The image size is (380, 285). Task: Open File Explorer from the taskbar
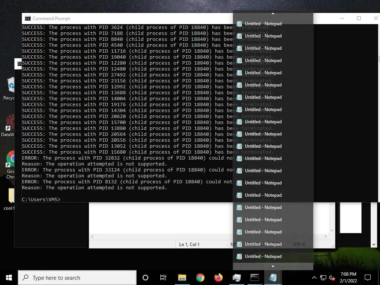coord(182,278)
